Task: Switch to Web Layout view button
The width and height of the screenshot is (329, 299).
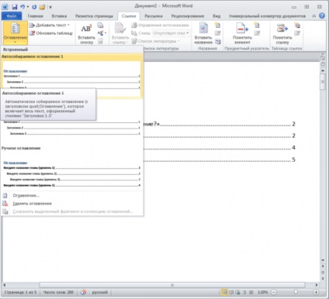Action: [237, 292]
